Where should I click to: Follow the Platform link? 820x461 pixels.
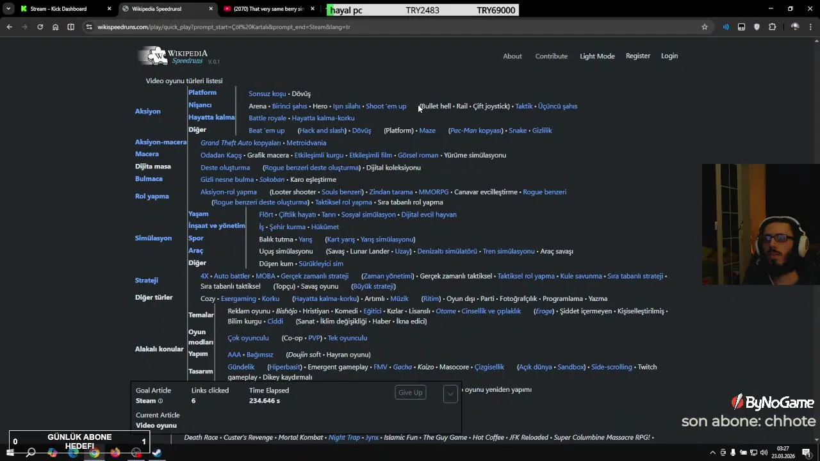[x=202, y=93]
